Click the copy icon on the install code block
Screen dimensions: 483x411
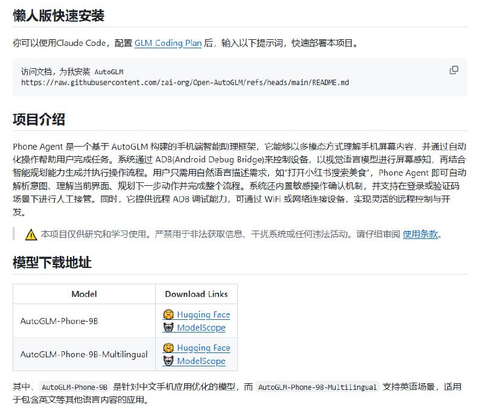pyautogui.click(x=453, y=71)
